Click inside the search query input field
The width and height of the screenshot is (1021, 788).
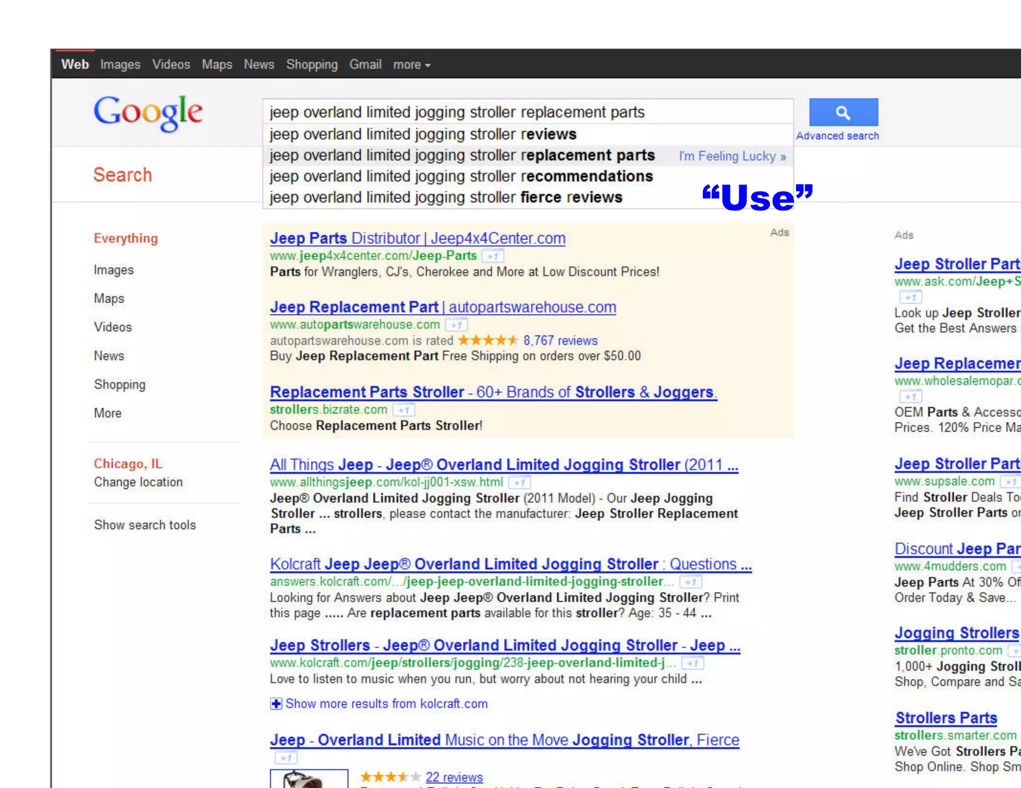(x=528, y=112)
